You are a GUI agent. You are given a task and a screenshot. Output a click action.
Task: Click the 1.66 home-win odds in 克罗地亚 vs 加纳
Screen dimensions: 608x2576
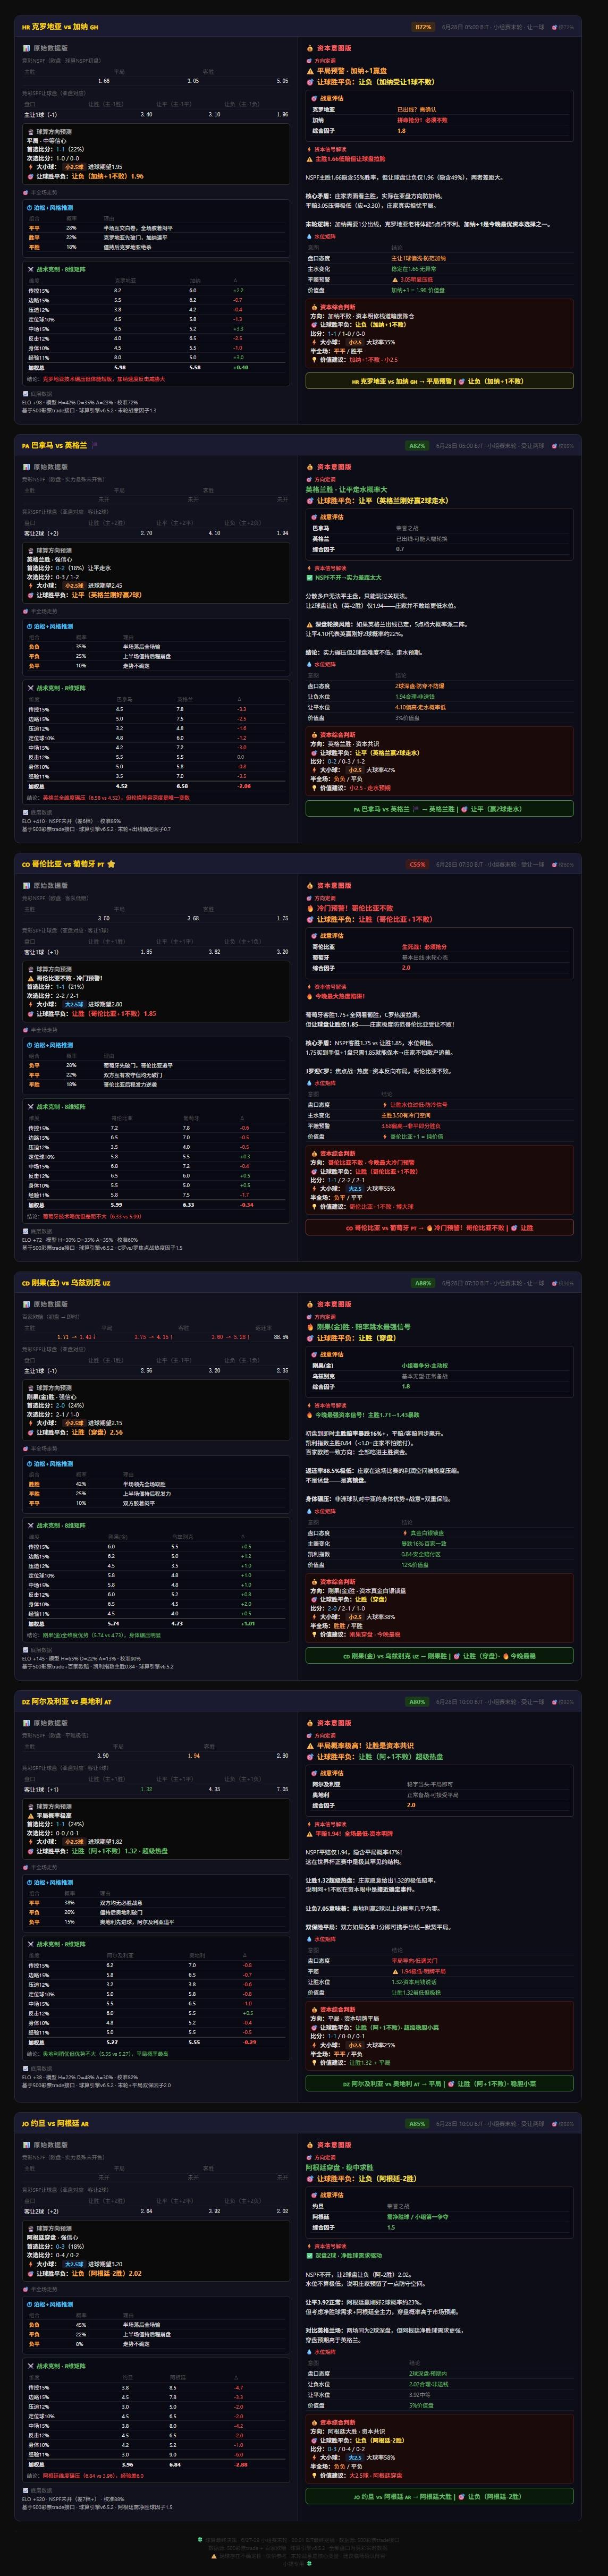[x=104, y=81]
